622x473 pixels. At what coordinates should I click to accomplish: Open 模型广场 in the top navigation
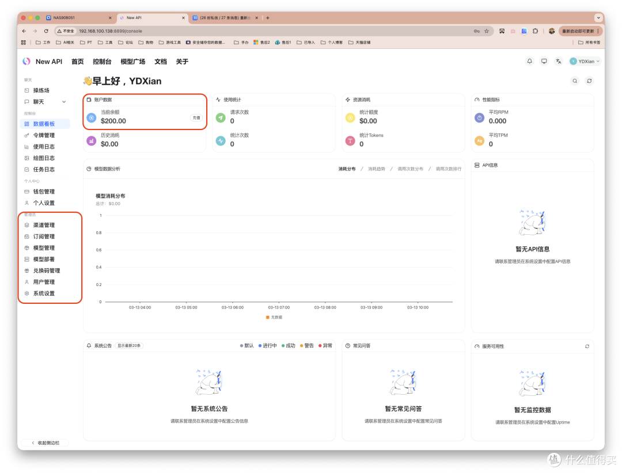click(133, 62)
